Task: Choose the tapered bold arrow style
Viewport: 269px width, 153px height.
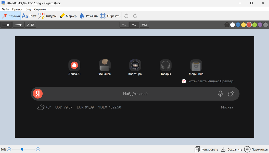Action: (18, 25)
